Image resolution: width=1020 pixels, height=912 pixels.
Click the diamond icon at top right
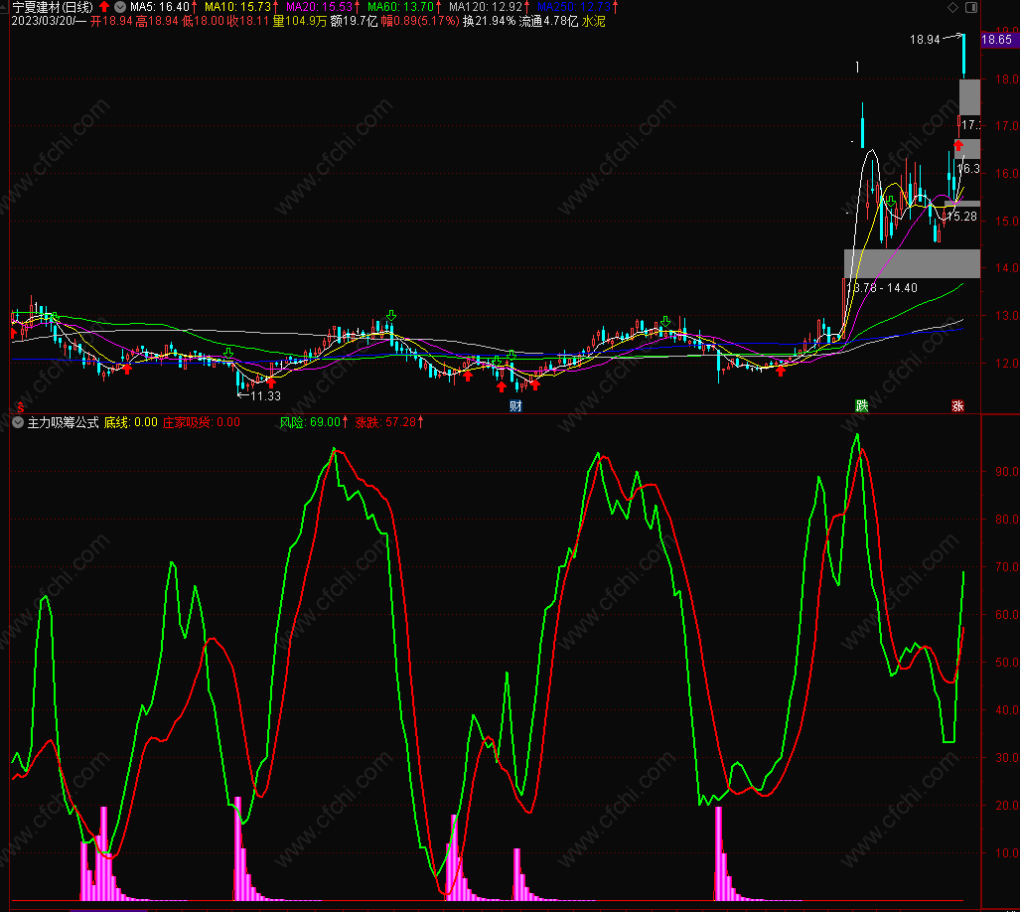point(953,7)
